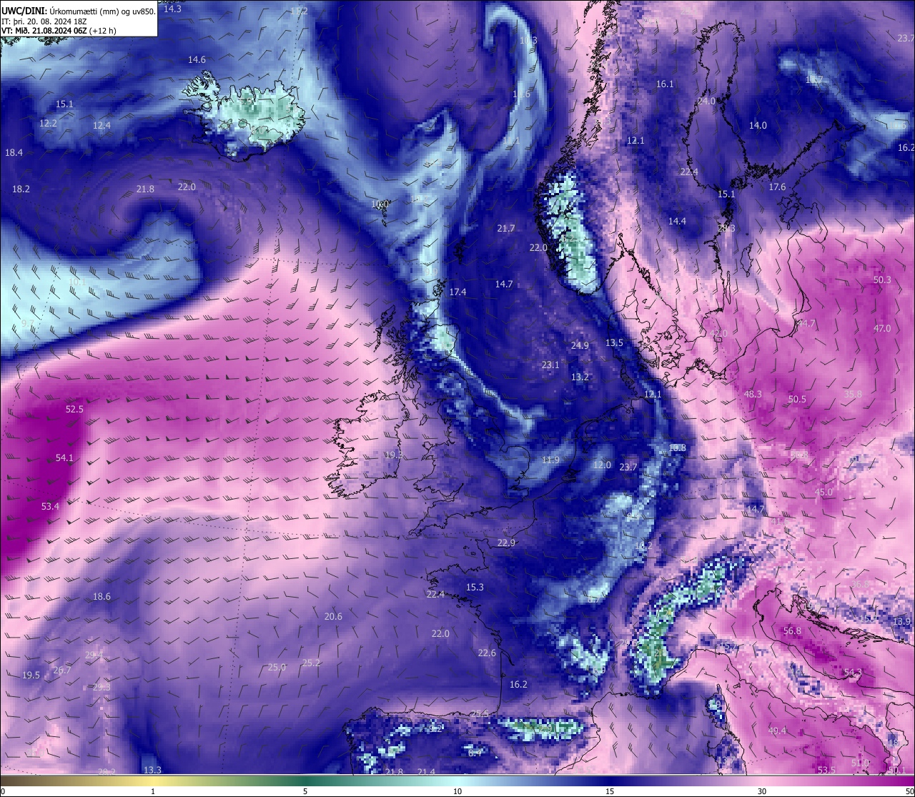The image size is (915, 797).
Task: Click the 12.4 value west of Iceland
Action: [102, 125]
